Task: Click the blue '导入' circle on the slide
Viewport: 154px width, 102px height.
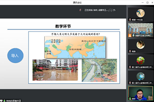Action: (15, 55)
